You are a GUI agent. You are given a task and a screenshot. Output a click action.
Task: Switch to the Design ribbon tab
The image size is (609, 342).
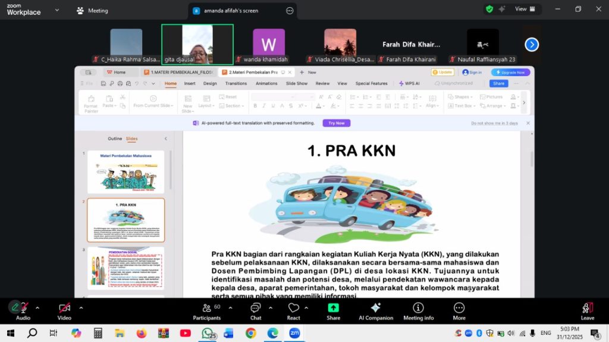tap(210, 84)
